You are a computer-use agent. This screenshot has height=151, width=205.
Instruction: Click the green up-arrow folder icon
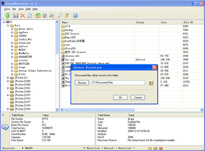click(67, 16)
